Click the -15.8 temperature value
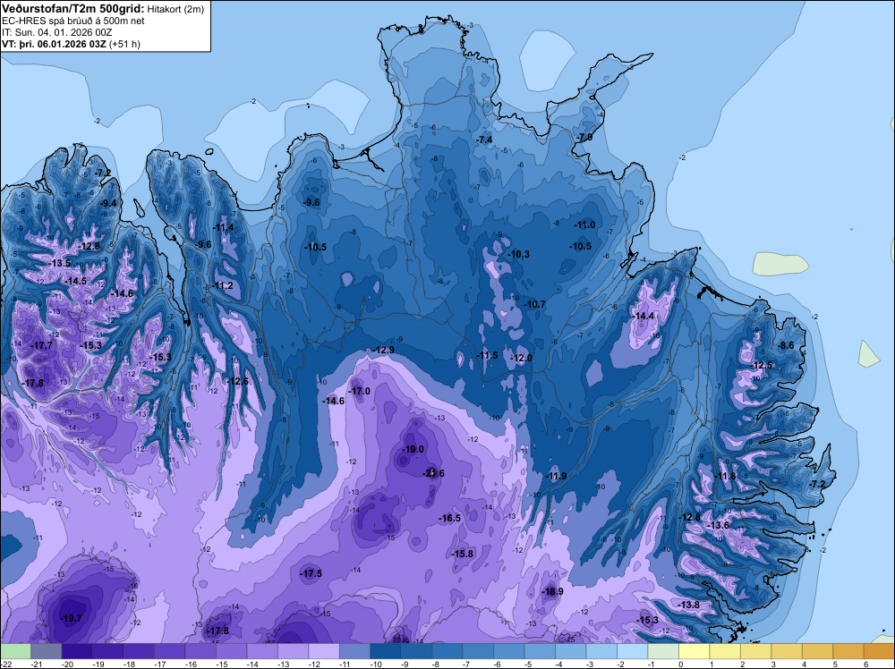The height and width of the screenshot is (669, 895). tap(462, 554)
